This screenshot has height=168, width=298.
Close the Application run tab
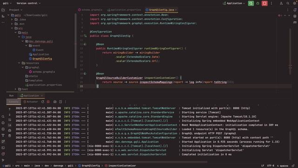click(42, 96)
